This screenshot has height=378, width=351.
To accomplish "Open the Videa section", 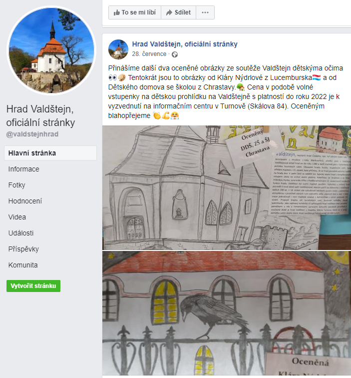I will coord(17,217).
